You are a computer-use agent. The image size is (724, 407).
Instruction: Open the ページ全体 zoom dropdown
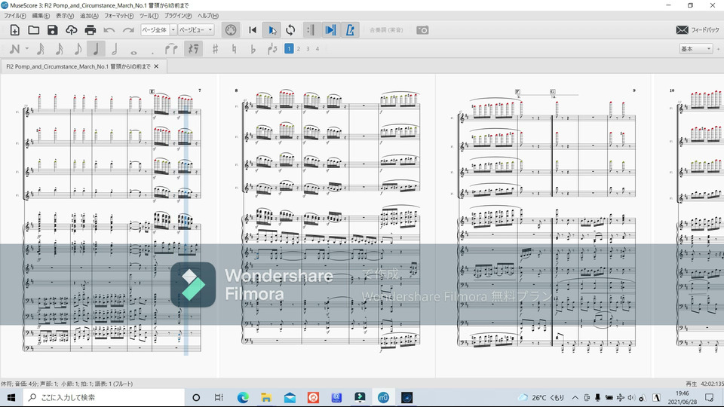[x=173, y=30]
